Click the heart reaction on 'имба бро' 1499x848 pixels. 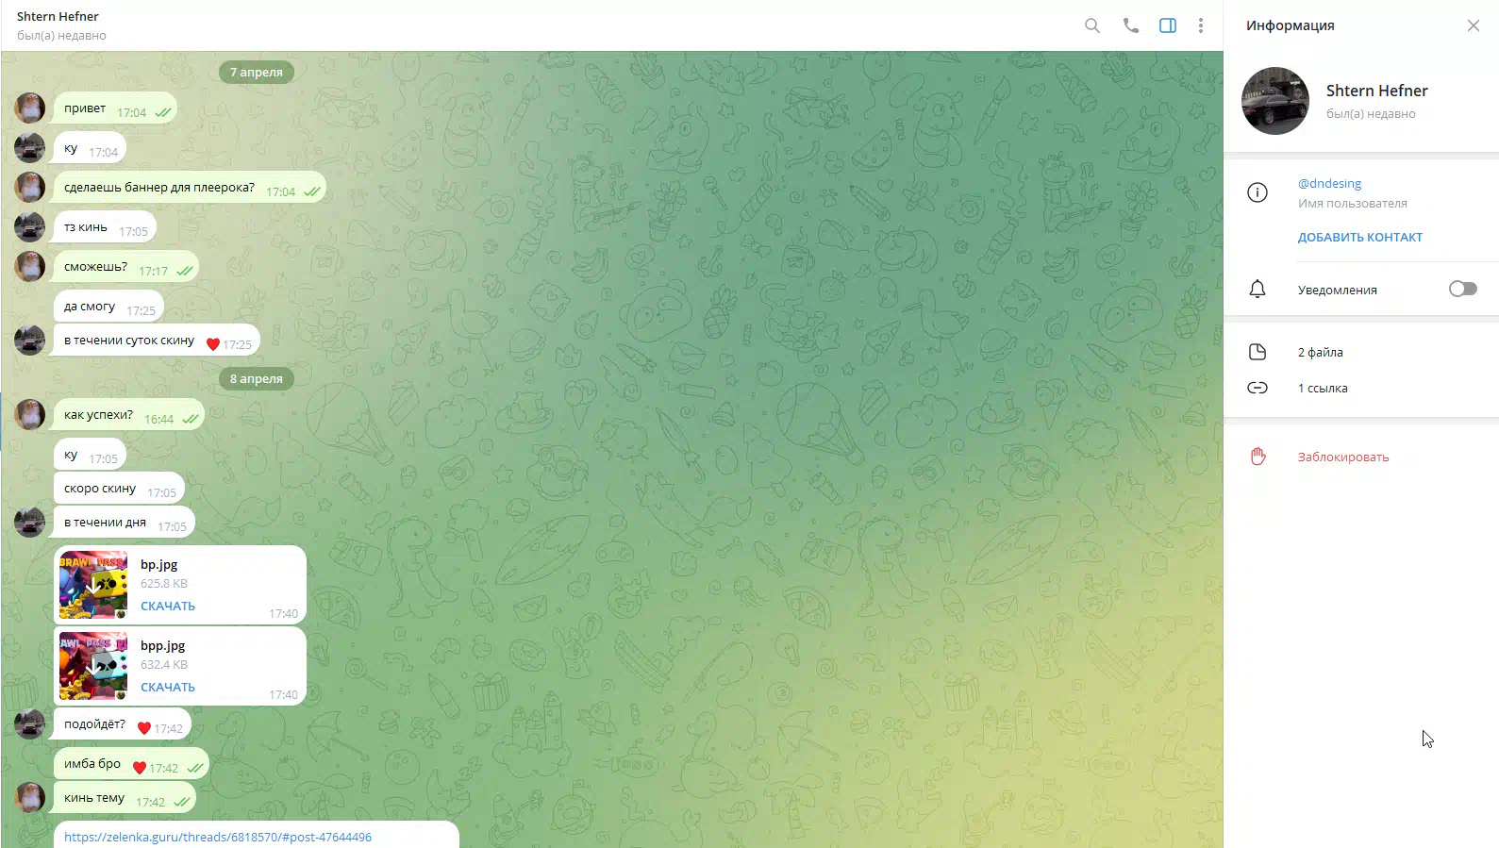pyautogui.click(x=139, y=768)
